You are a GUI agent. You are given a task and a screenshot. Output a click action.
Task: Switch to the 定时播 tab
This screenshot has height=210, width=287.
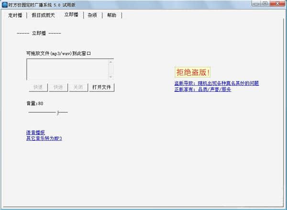click(x=15, y=15)
